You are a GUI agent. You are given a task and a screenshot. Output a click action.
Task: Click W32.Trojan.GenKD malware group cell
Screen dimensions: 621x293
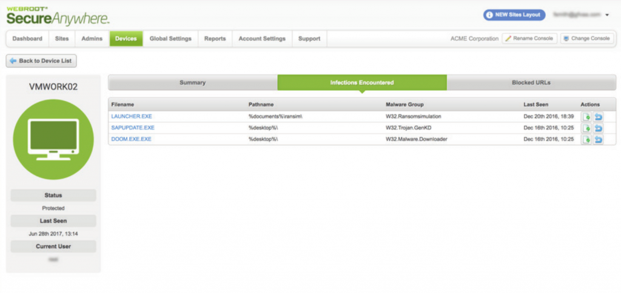408,128
